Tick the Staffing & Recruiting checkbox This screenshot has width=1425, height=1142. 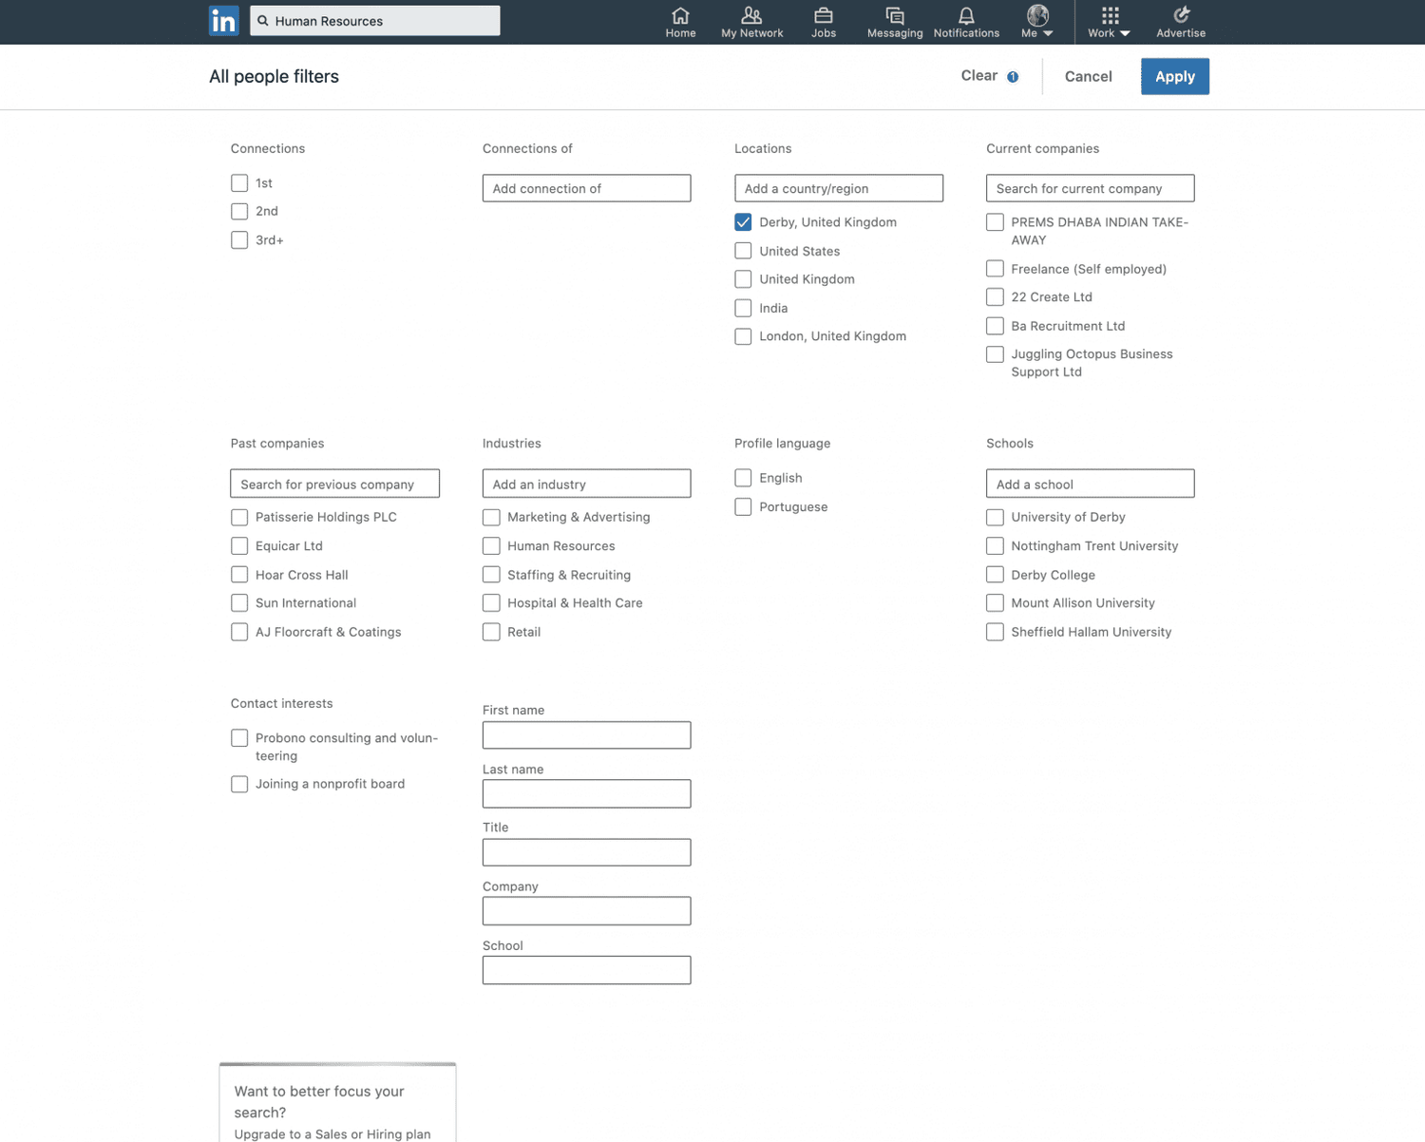click(x=491, y=575)
